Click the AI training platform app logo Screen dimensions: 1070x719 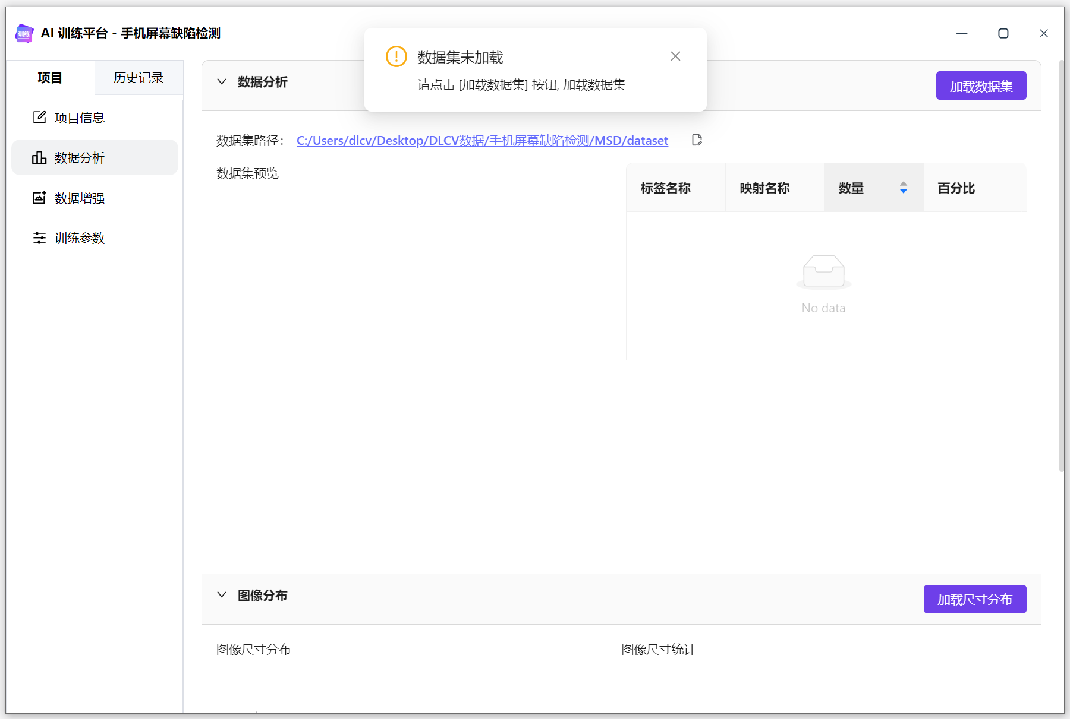coord(24,33)
